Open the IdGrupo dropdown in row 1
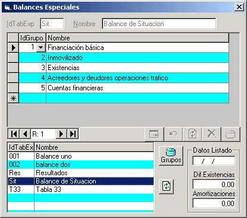 pos(40,48)
